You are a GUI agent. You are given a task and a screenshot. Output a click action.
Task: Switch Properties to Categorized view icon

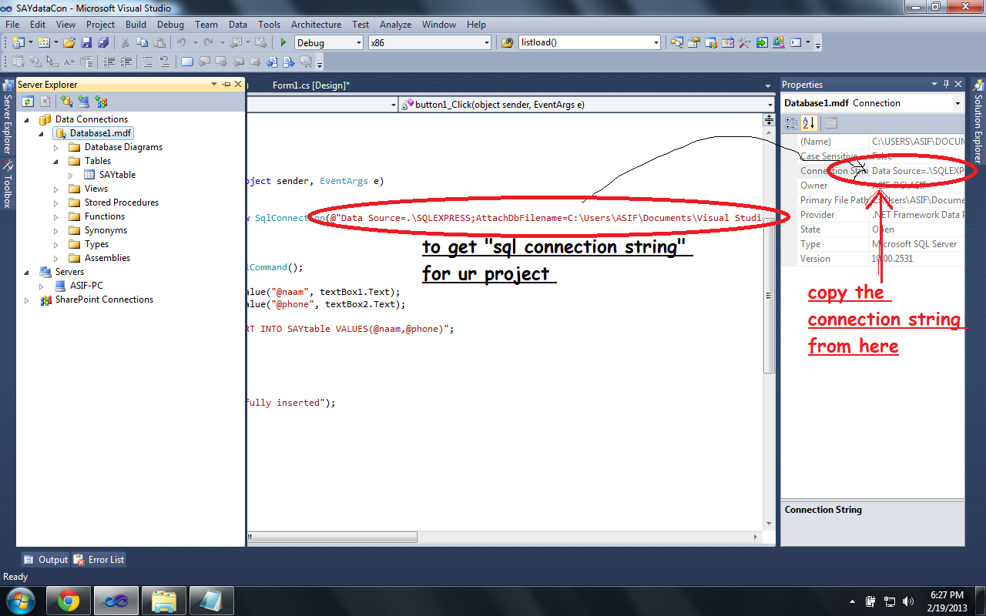tap(792, 122)
